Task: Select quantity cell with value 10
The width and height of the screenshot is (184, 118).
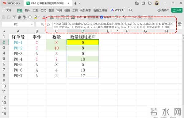Action: 56,48
